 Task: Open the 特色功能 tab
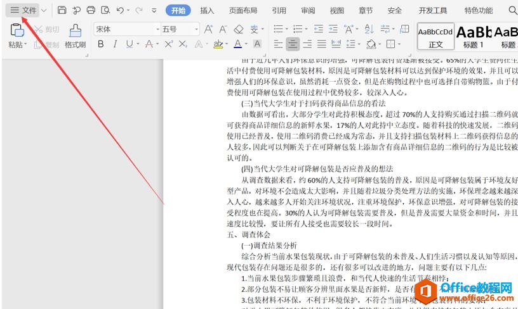click(x=479, y=11)
